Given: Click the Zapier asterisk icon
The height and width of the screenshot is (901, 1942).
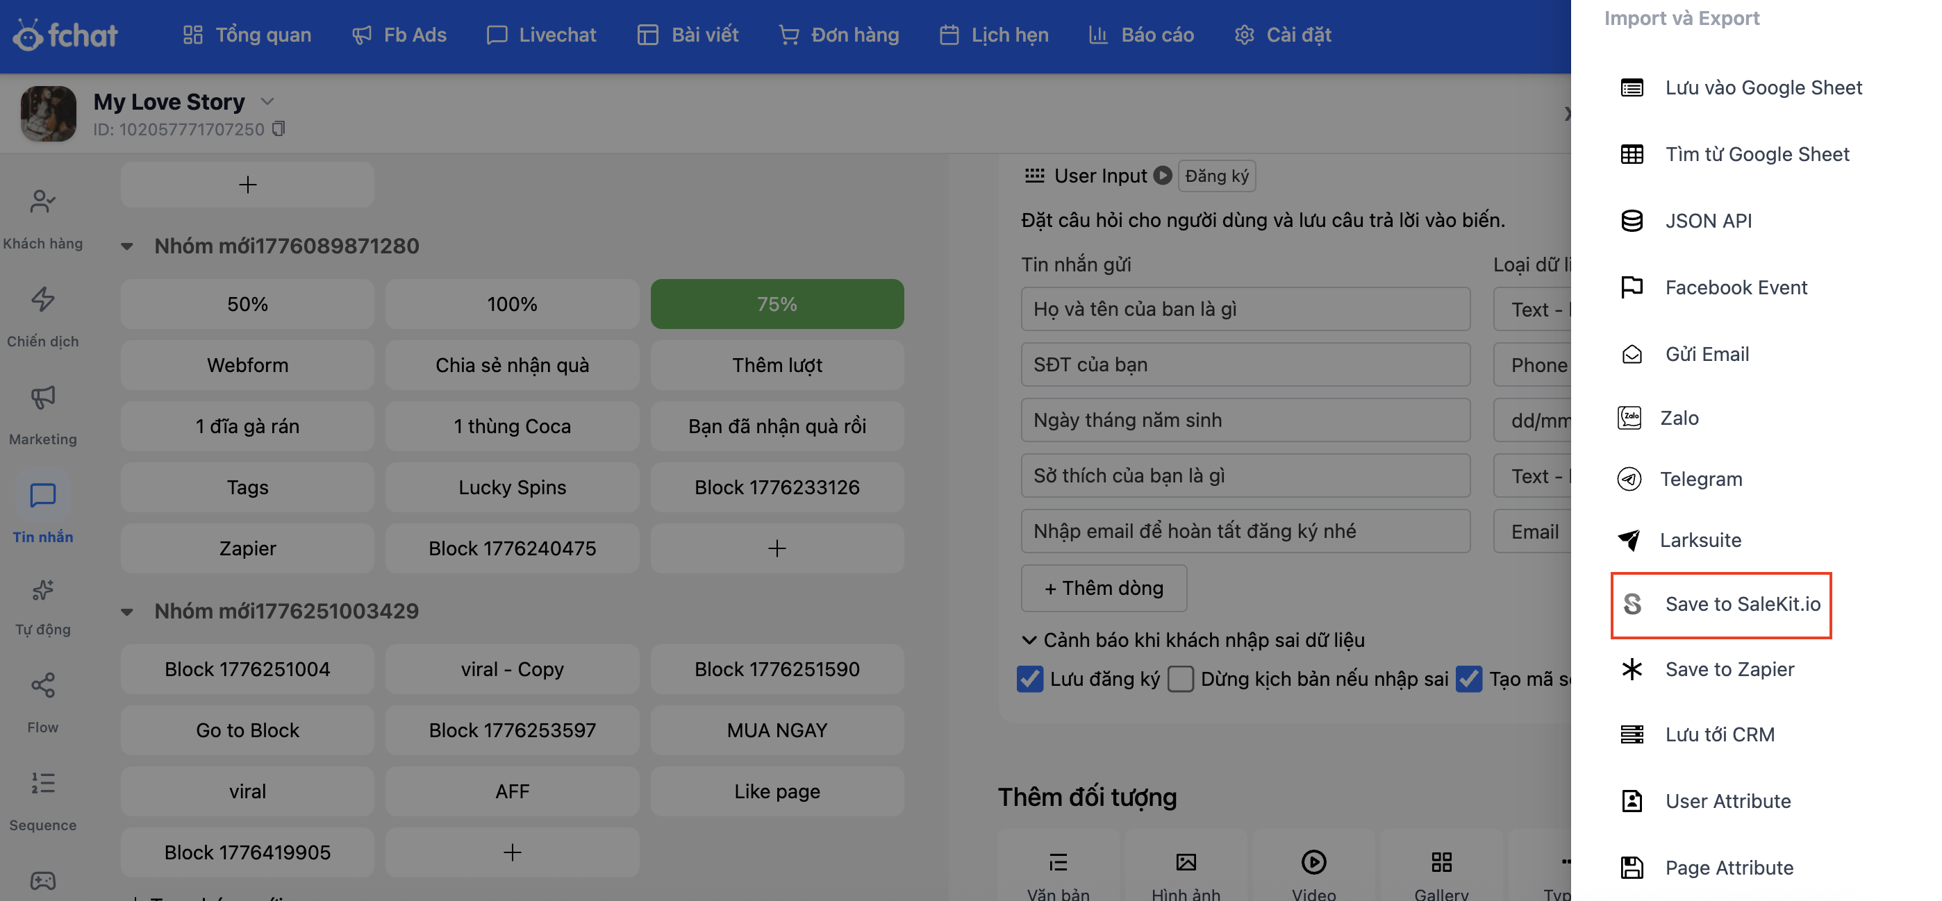Looking at the screenshot, I should [x=1632, y=669].
